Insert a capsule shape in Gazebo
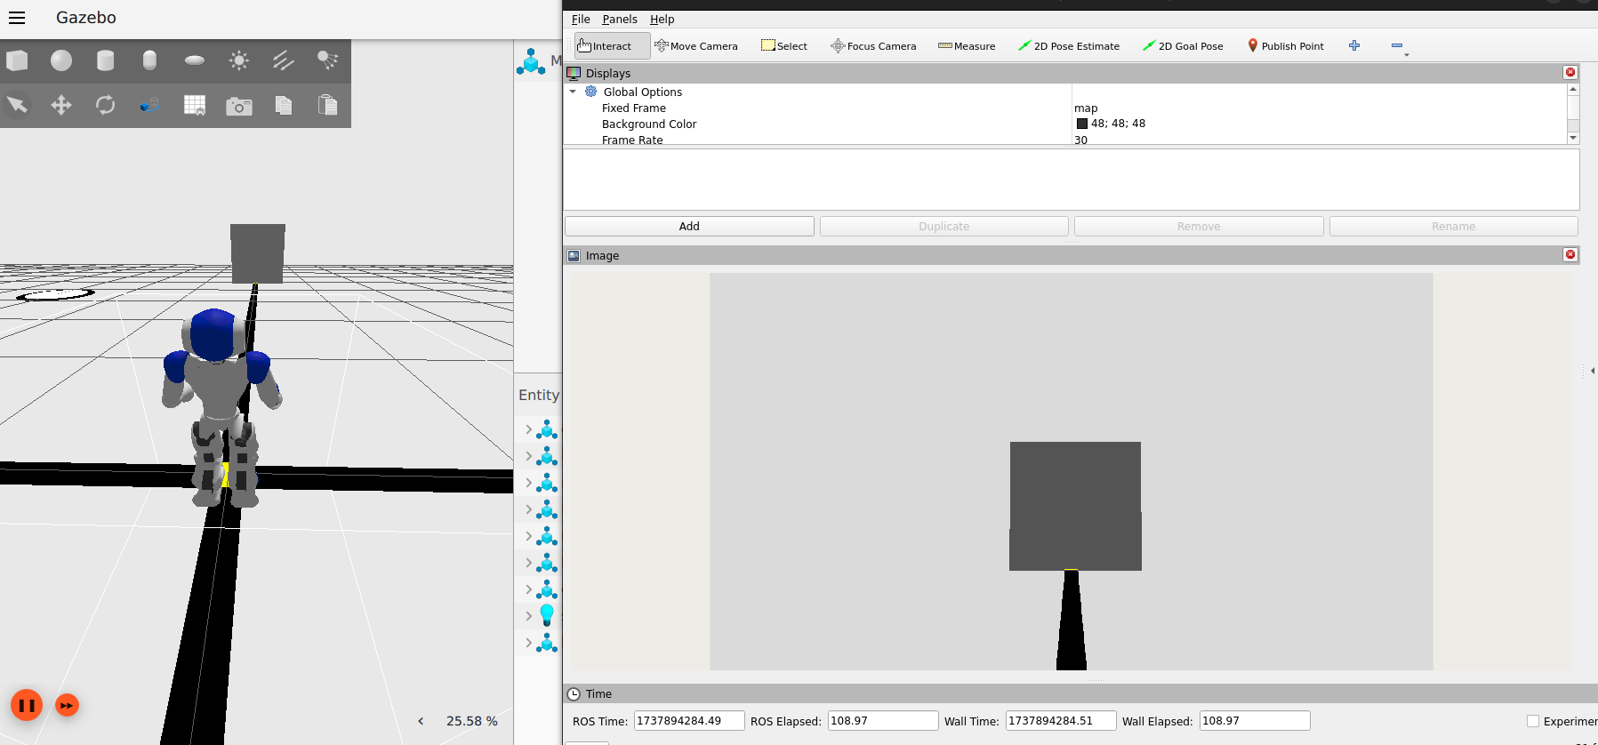1598x745 pixels. (149, 60)
